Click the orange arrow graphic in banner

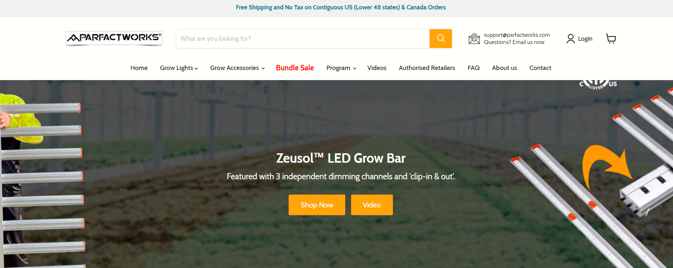(x=604, y=164)
